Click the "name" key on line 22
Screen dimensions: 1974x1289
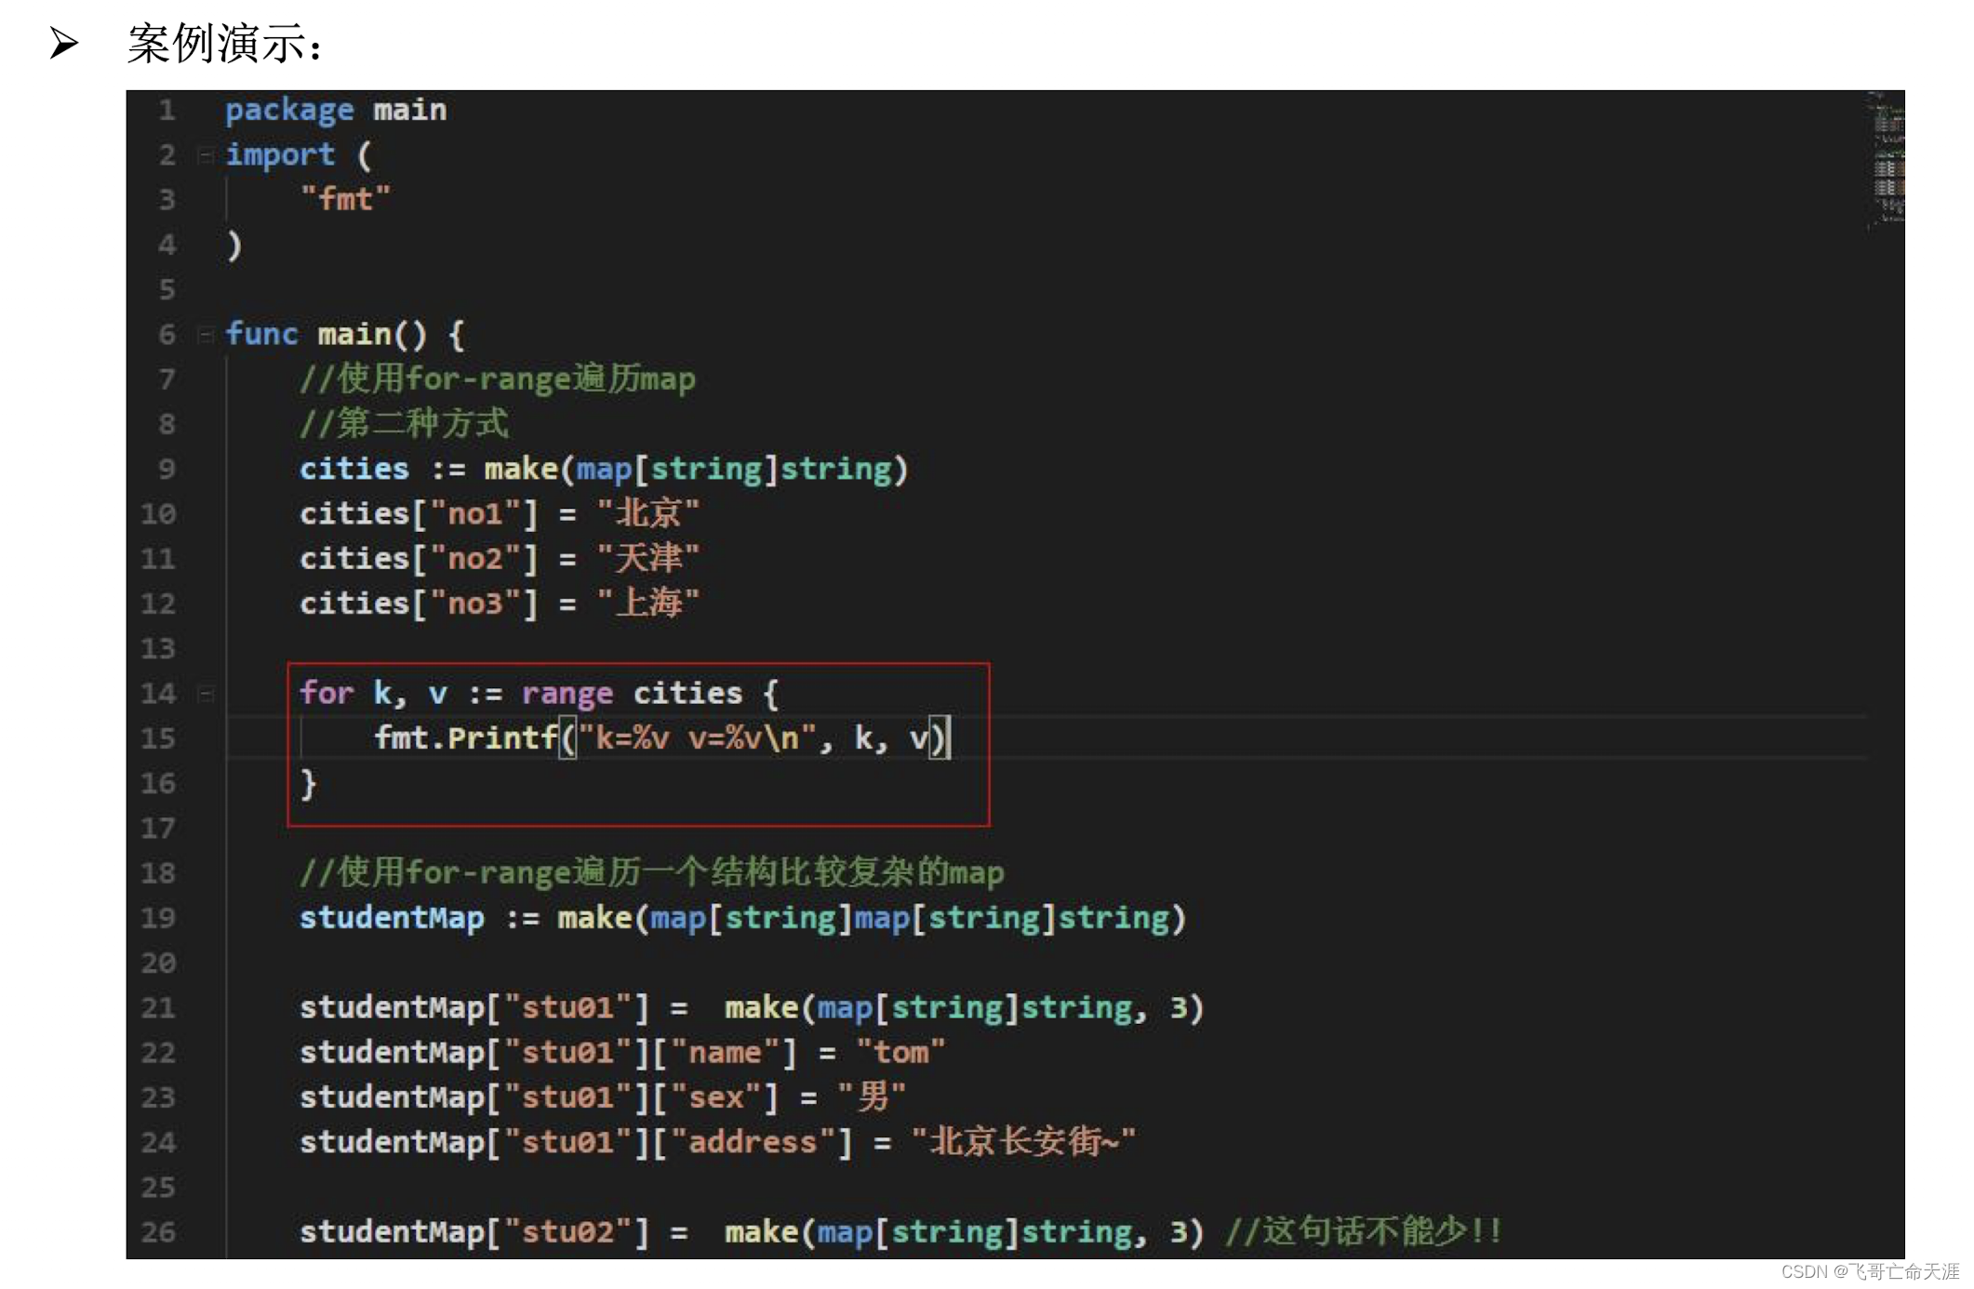(726, 1053)
